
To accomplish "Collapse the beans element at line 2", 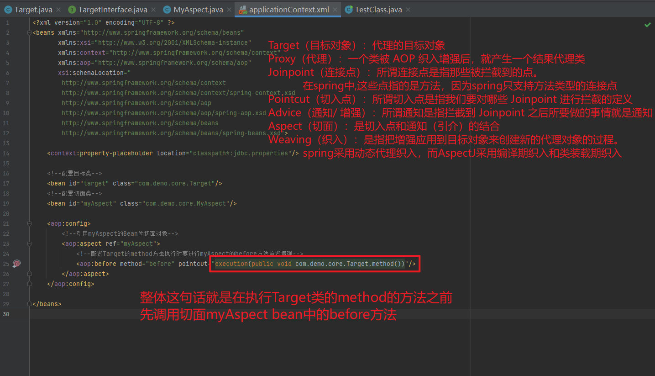I will [x=29, y=32].
